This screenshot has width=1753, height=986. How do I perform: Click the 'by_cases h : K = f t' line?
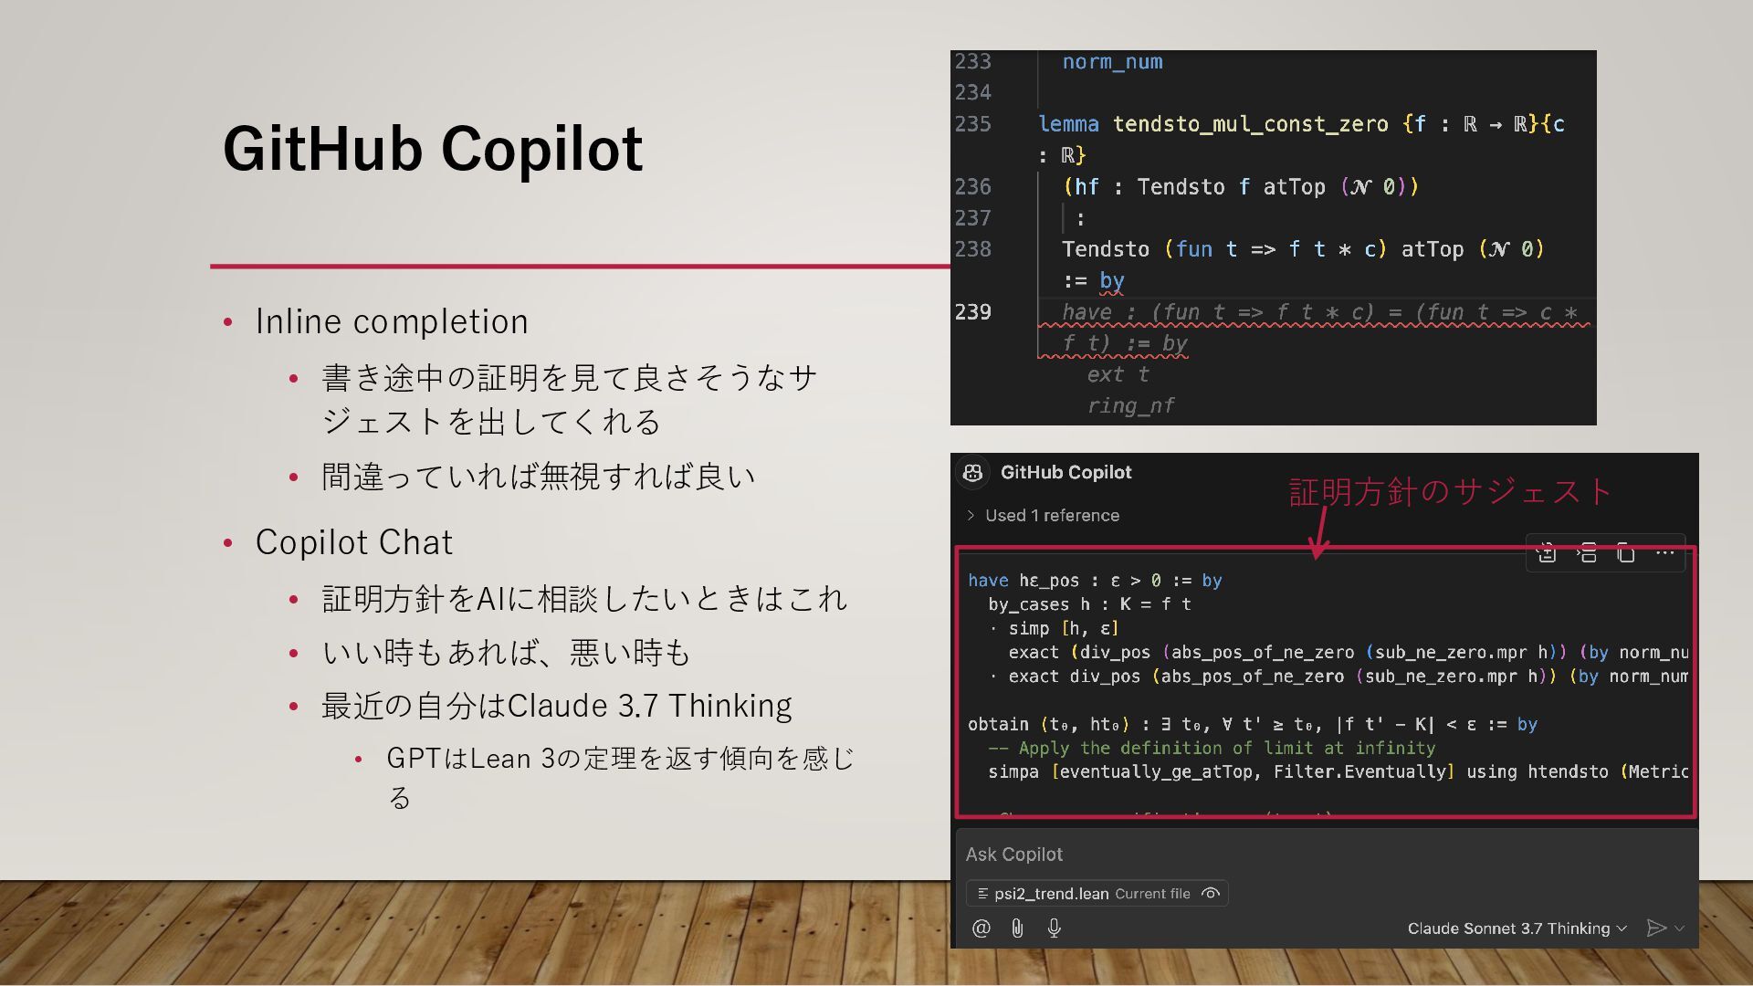(x=1089, y=604)
